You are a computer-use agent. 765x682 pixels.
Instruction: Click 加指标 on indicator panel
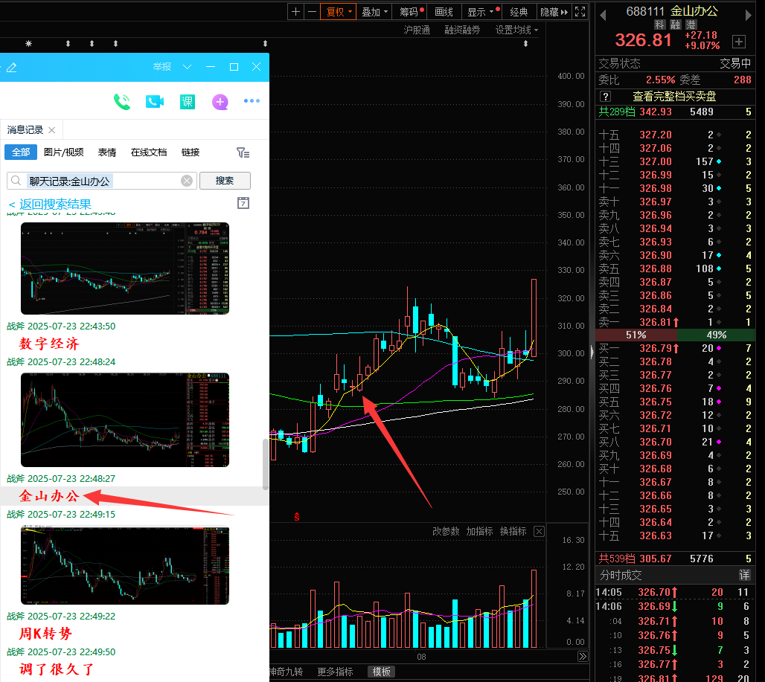point(479,531)
